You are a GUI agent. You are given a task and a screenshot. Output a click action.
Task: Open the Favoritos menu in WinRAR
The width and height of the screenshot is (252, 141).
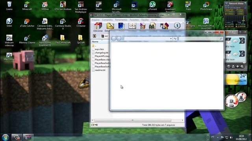click(x=134, y=20)
